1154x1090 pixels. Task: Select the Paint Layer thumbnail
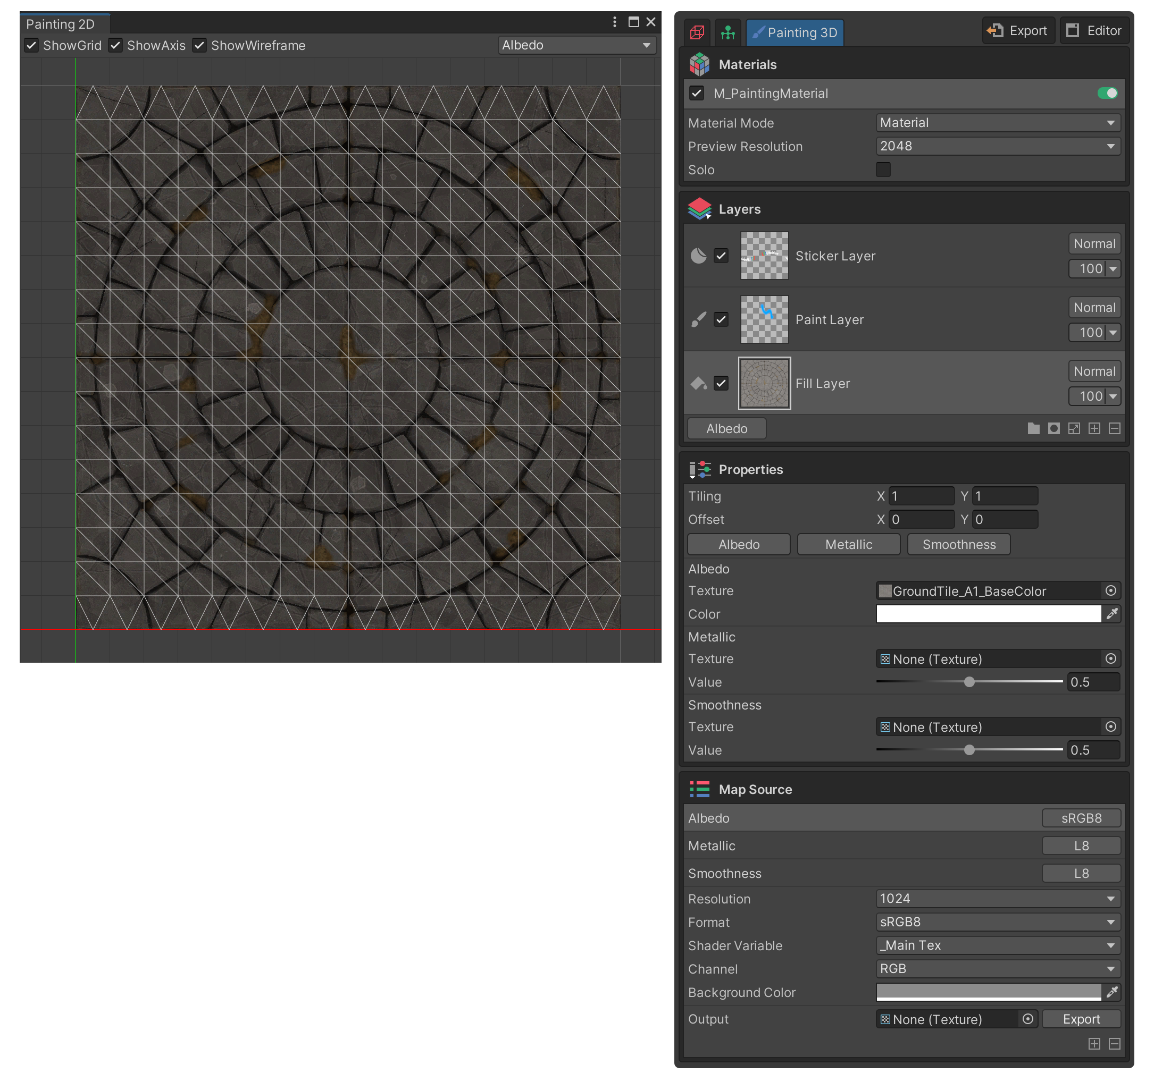coord(764,319)
